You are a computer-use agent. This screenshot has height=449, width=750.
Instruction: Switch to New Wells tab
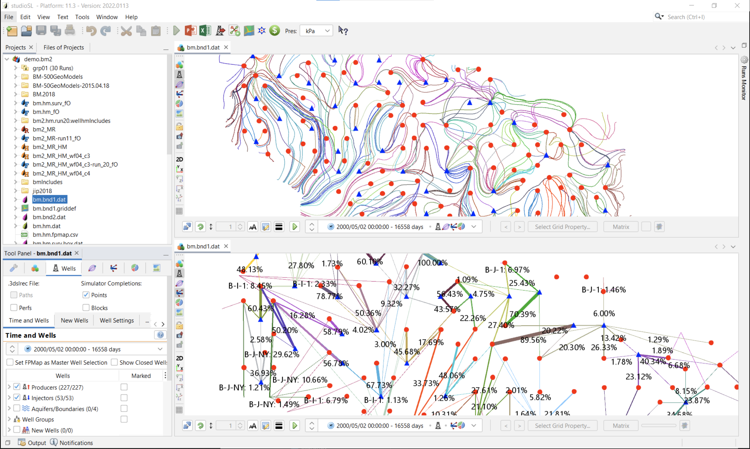point(74,320)
